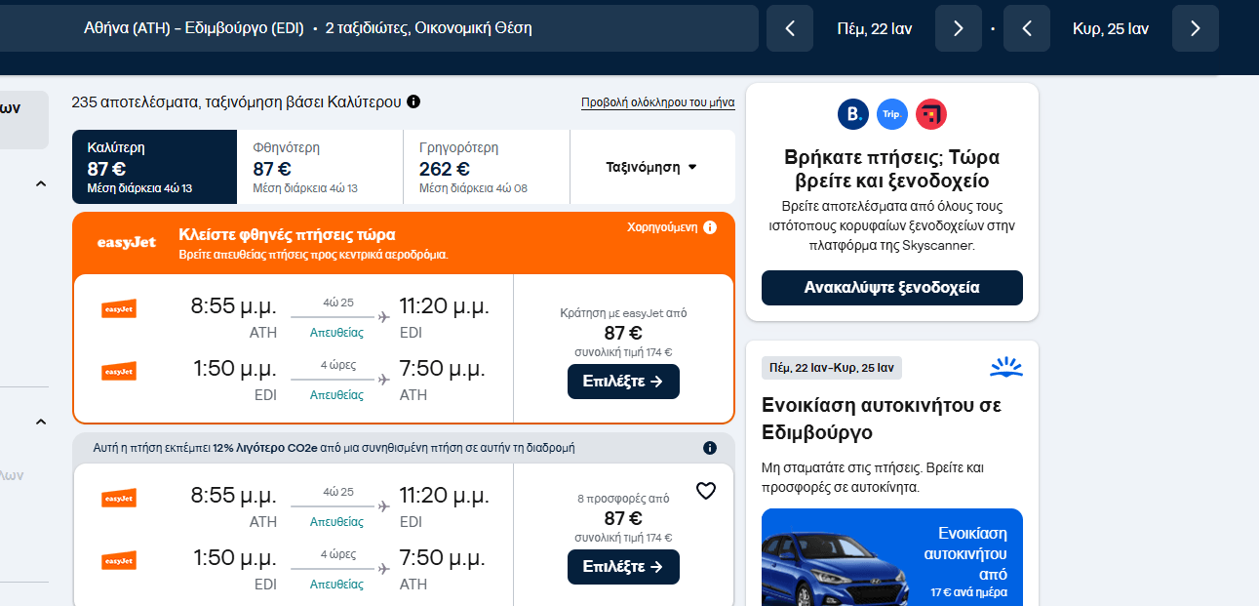
Task: Select the Γρηγορότερη tab
Action: tap(486, 167)
